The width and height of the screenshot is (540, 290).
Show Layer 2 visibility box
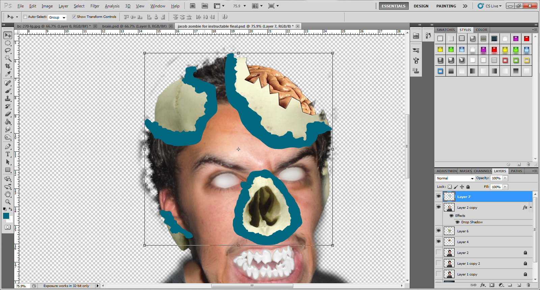pyautogui.click(x=438, y=252)
